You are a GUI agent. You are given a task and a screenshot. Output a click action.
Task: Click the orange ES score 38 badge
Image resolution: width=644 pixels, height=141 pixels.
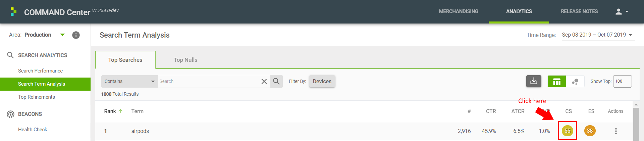pos(590,131)
